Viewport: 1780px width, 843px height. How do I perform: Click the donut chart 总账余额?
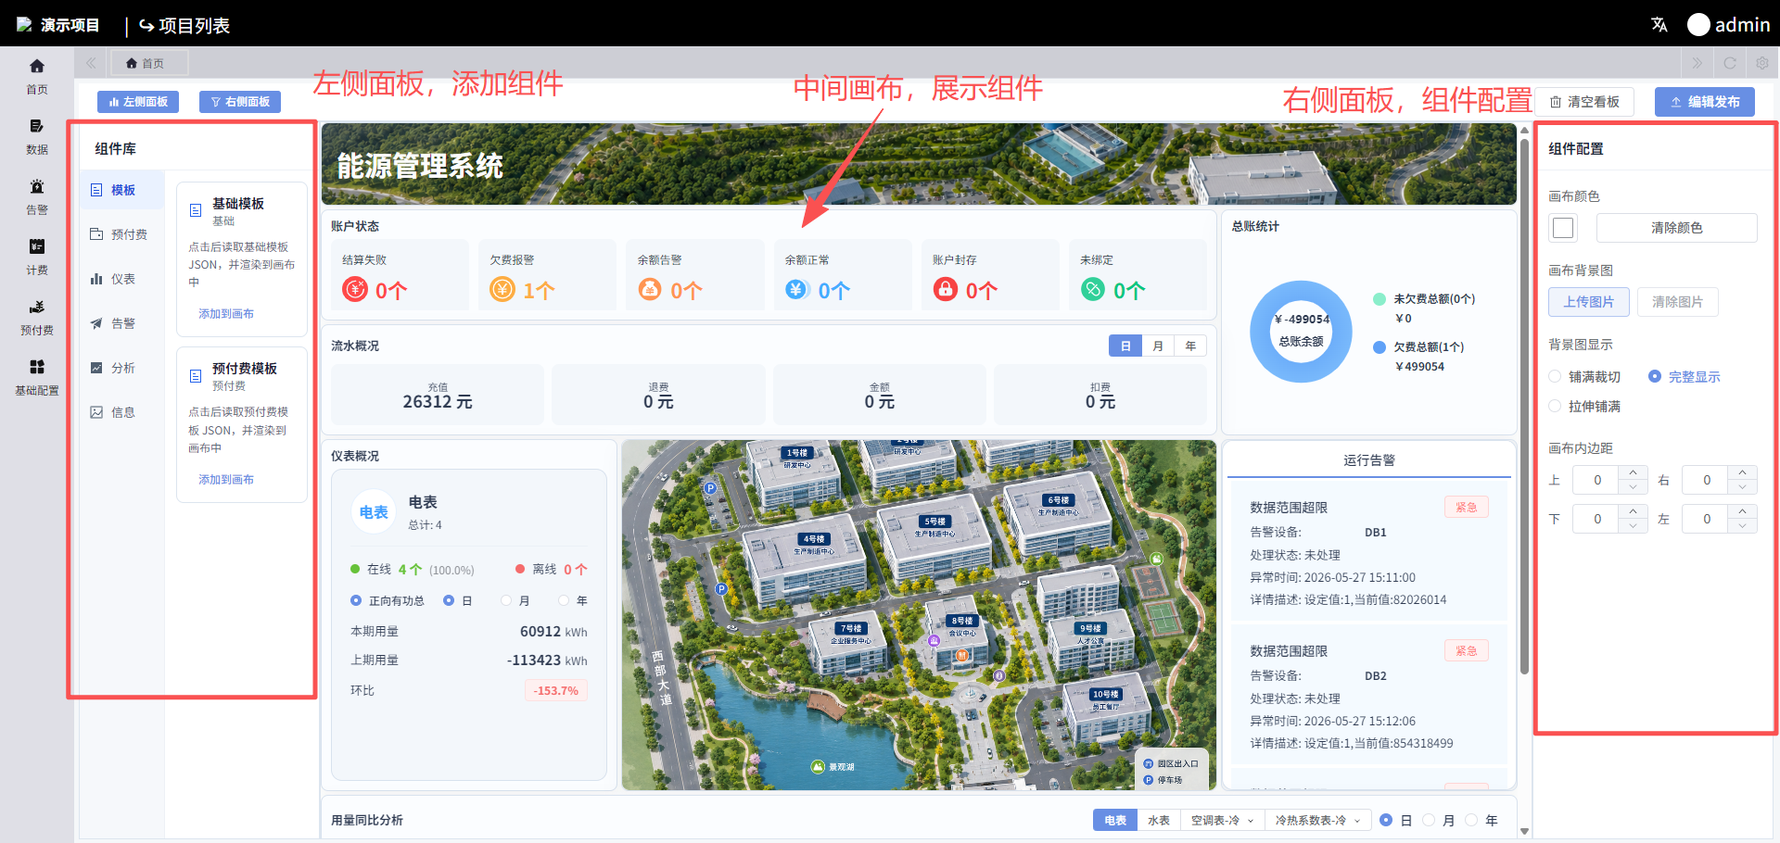[1302, 331]
